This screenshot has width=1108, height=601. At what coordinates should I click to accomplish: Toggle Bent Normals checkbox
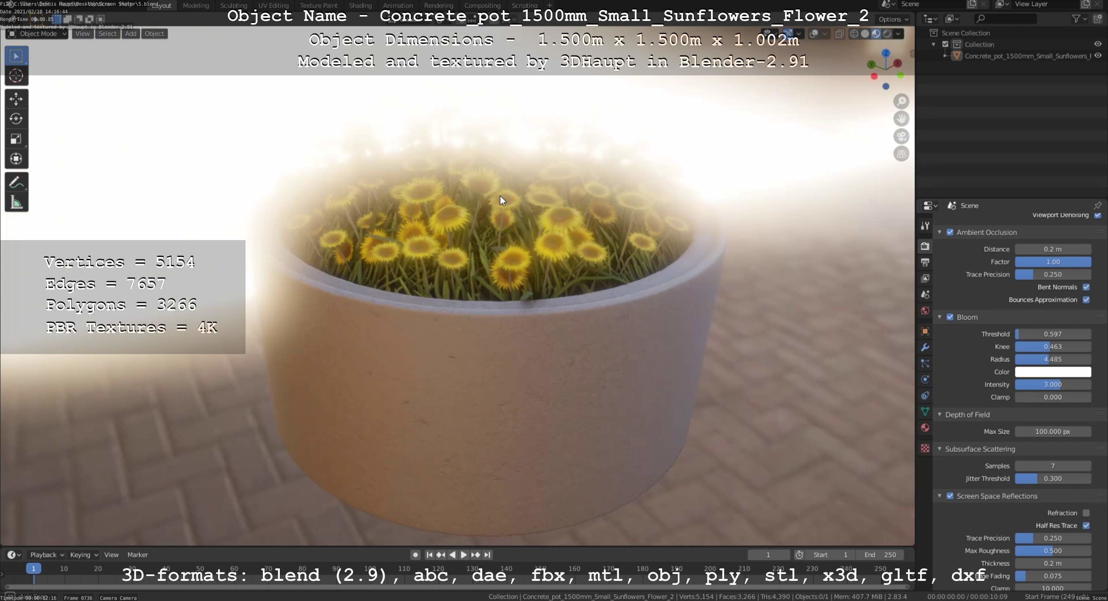click(x=1086, y=287)
